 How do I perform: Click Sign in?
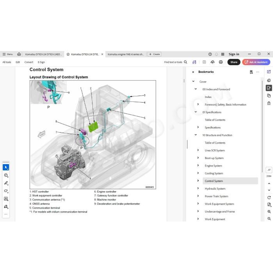point(234,54)
